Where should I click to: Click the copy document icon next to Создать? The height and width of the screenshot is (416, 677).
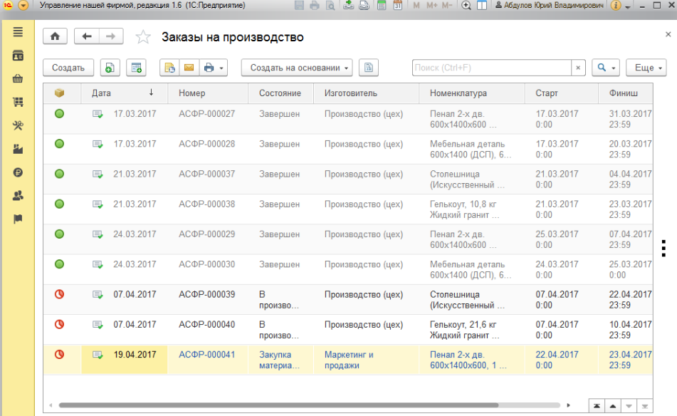point(110,68)
